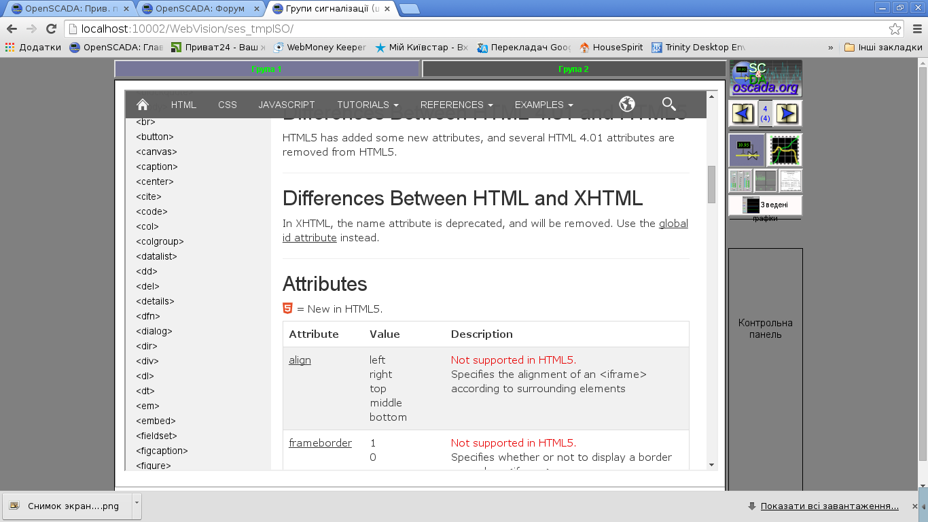Open the mnemonic scheme view icon
The width and height of the screenshot is (928, 522).
coord(747,150)
